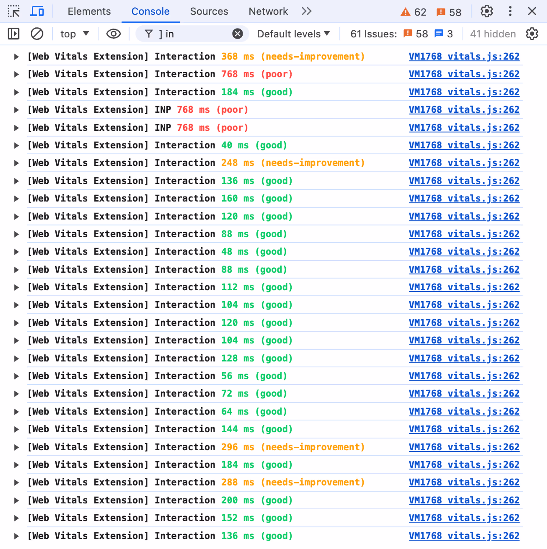Open the Network tab
The image size is (547, 549).
pos(268,11)
